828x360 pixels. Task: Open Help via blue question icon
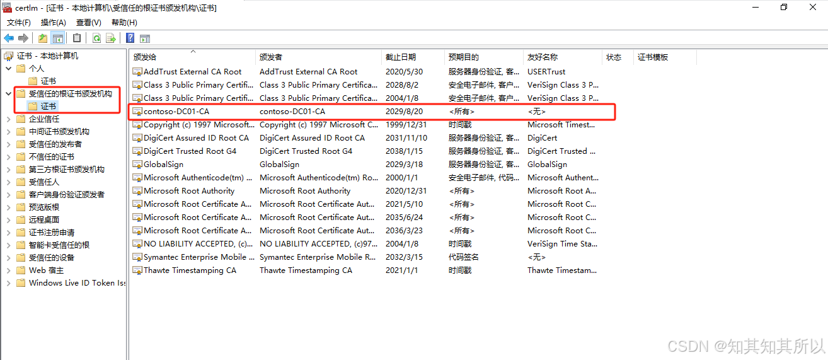130,38
